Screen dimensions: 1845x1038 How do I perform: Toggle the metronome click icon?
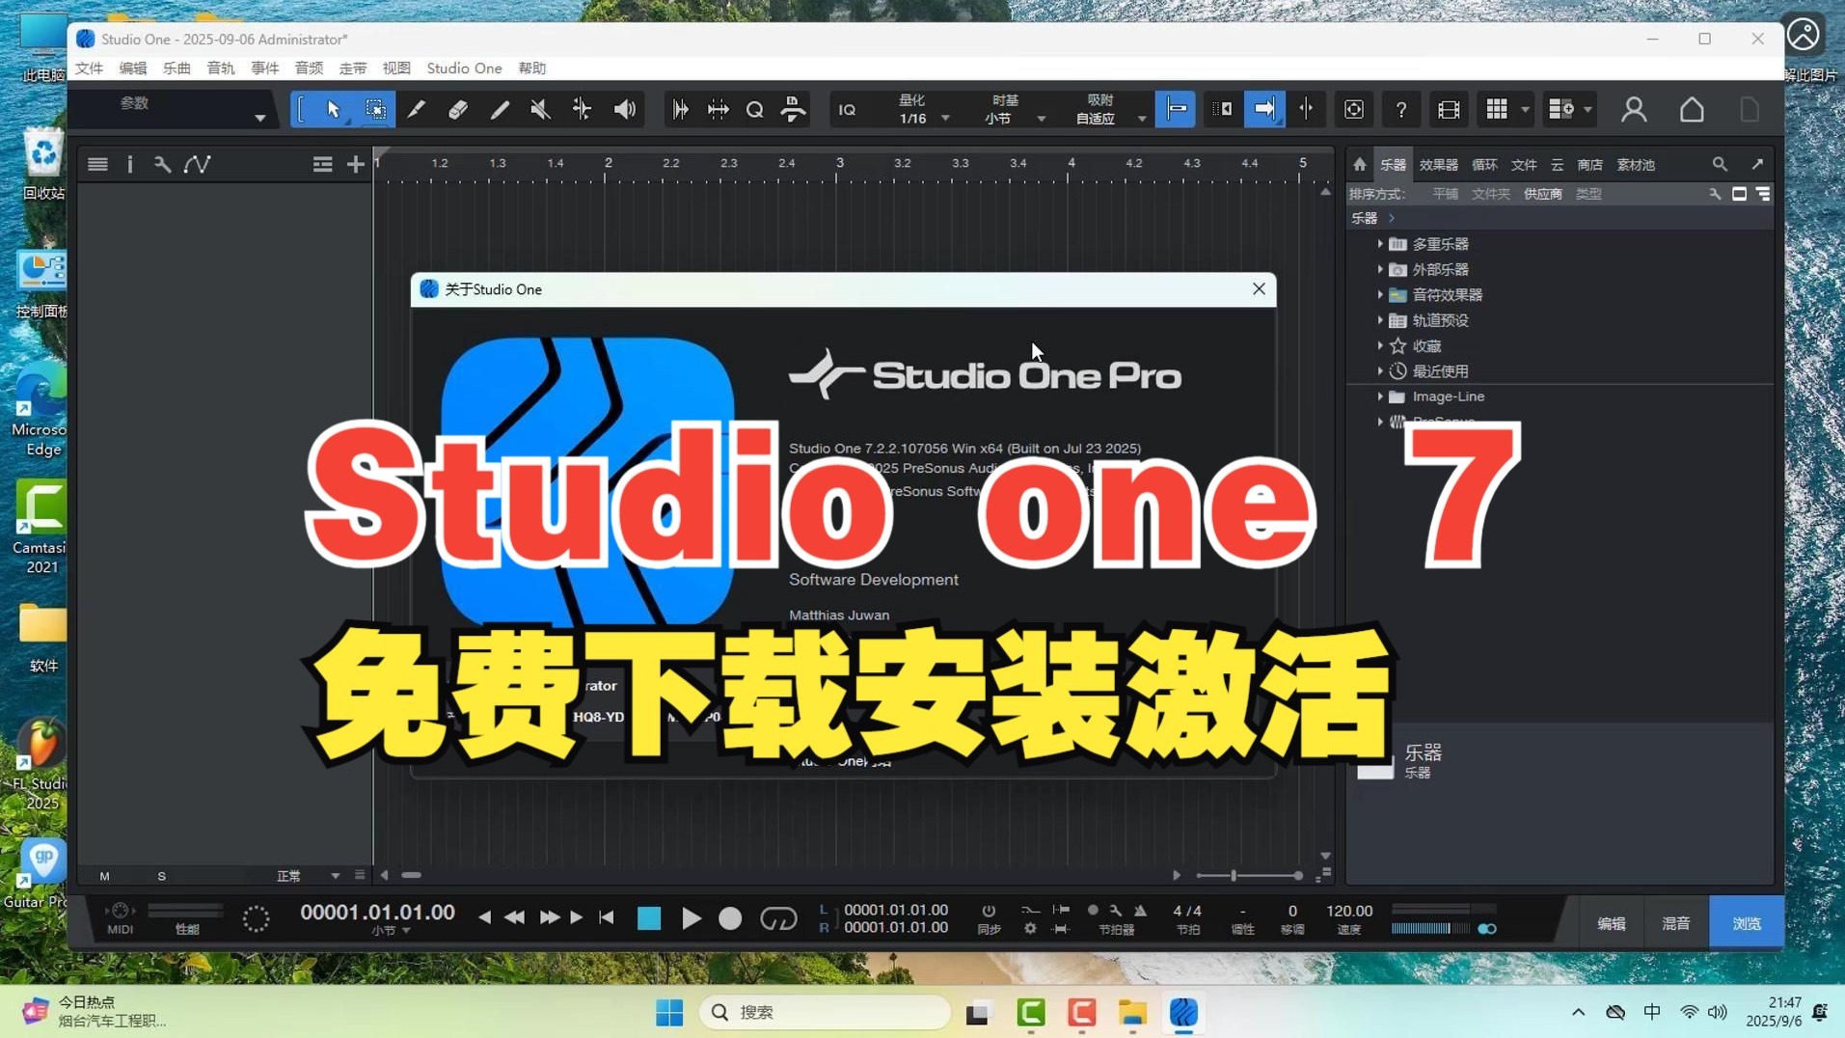[1141, 911]
